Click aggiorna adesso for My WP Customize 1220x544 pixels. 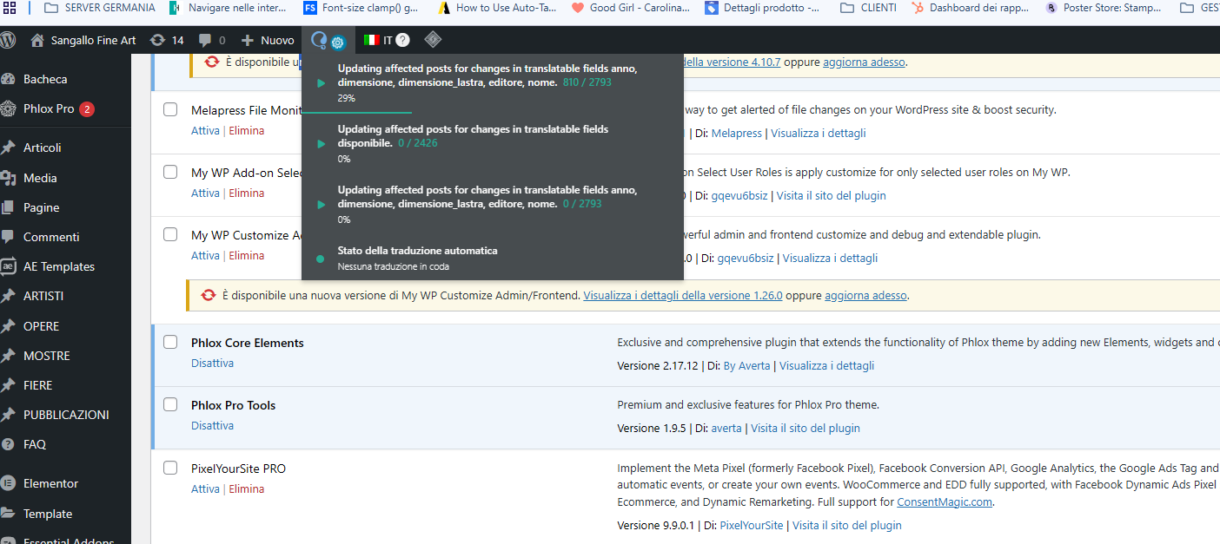(x=865, y=295)
